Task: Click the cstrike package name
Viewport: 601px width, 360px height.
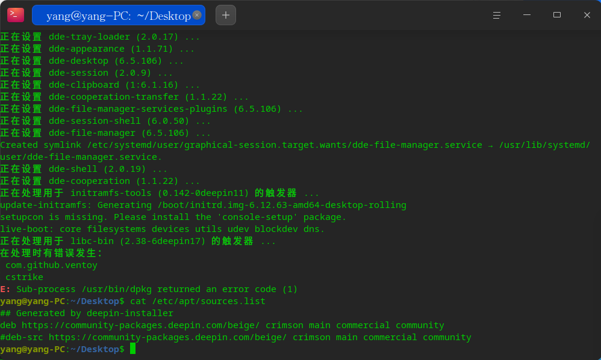Action: 24,277
